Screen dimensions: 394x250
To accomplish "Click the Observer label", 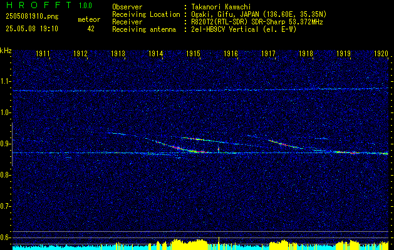I will click(127, 7).
